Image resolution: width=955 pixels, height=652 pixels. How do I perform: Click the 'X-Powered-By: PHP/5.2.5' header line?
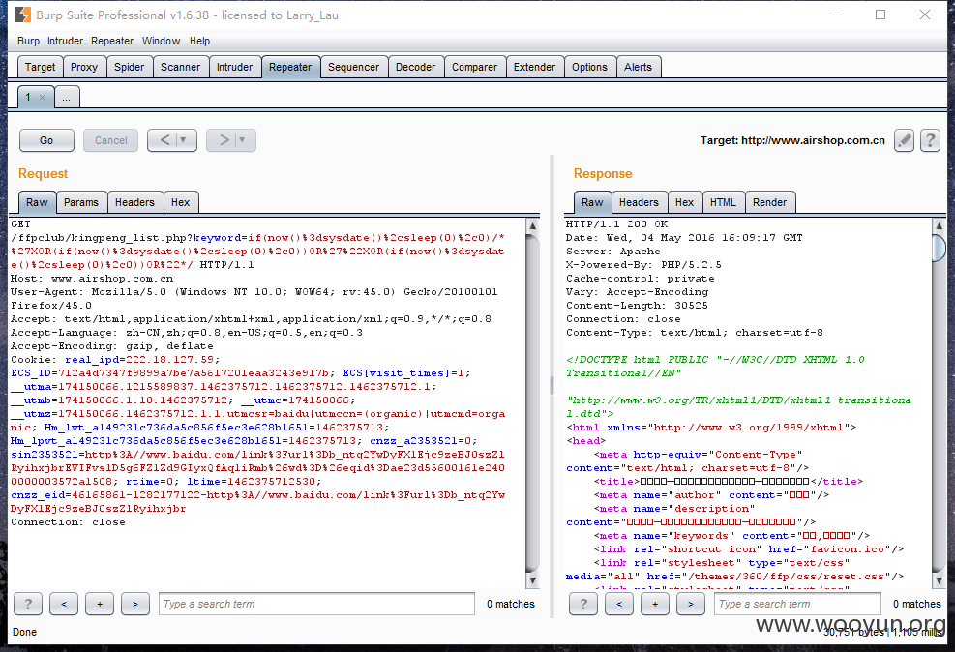click(x=643, y=265)
